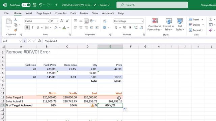The width and height of the screenshot is (216, 121).
Task: Open Quick Analysis button below E14
Action: (125, 110)
